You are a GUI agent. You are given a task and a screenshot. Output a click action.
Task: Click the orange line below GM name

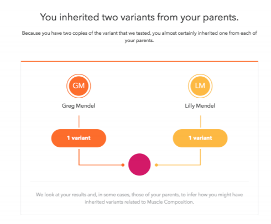pos(79,121)
